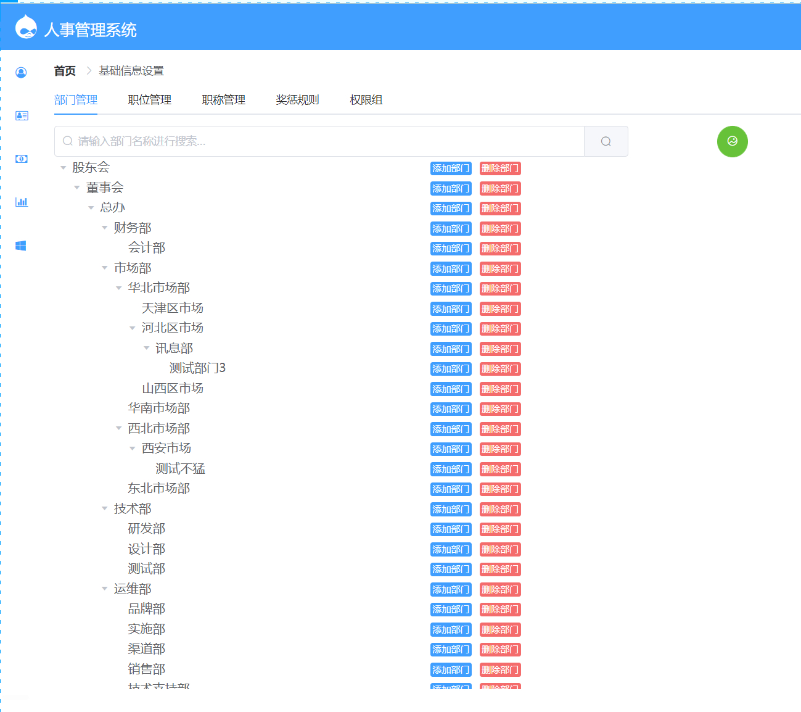The height and width of the screenshot is (712, 801).
Task: Open the ID card sidebar icon
Action: point(22,115)
